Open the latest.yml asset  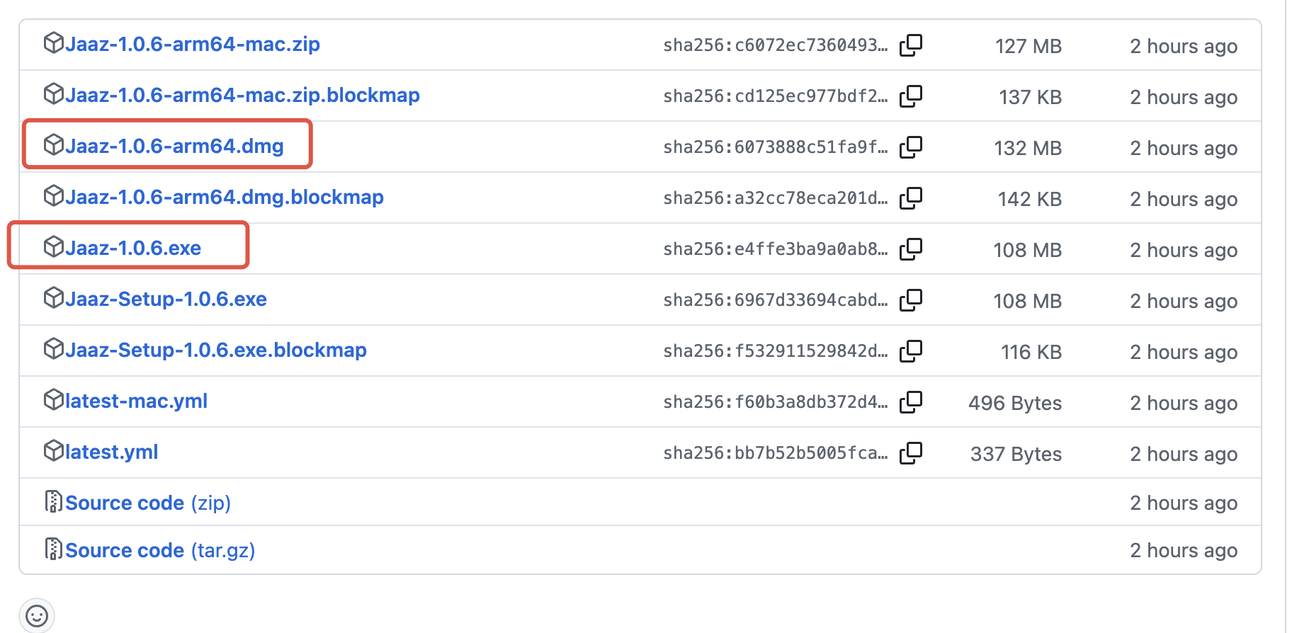111,452
